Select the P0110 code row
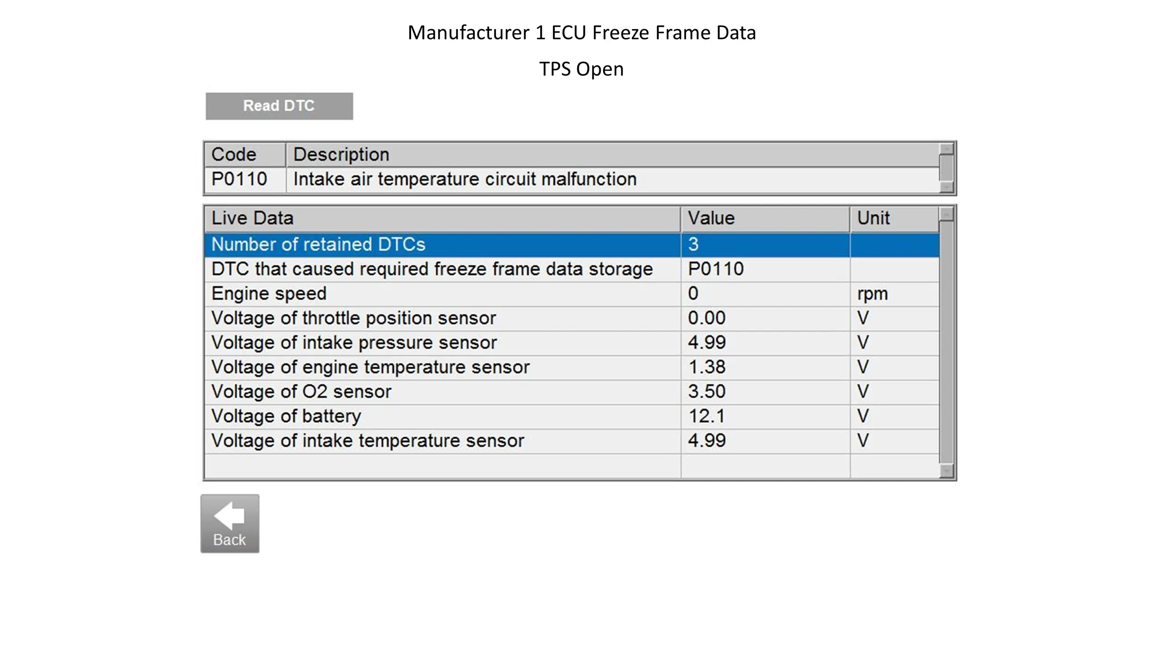Viewport: 1164px width, 654px height. click(x=572, y=179)
